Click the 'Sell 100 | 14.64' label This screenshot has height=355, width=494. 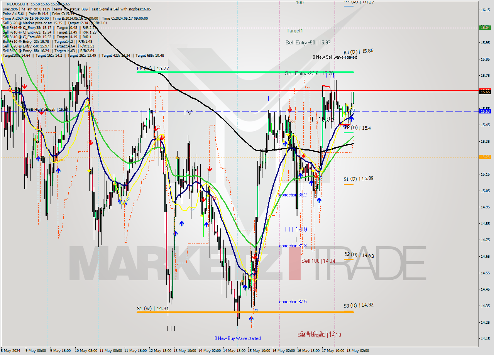pos(318,261)
